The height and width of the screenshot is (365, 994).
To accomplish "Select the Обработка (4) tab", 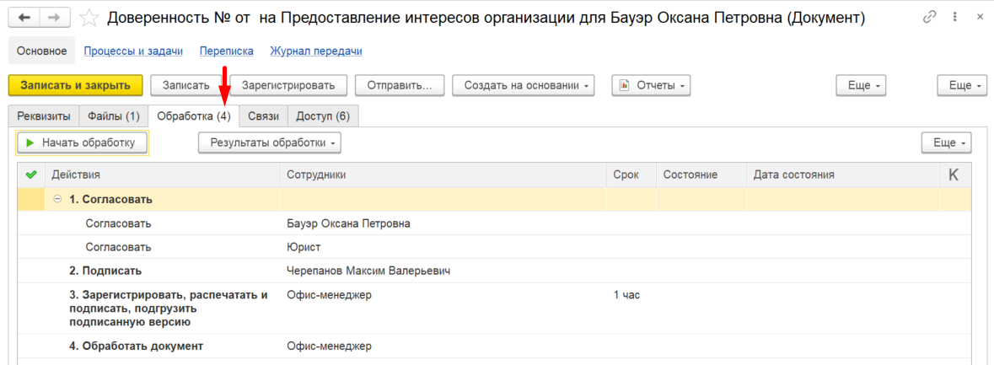I will [x=194, y=116].
